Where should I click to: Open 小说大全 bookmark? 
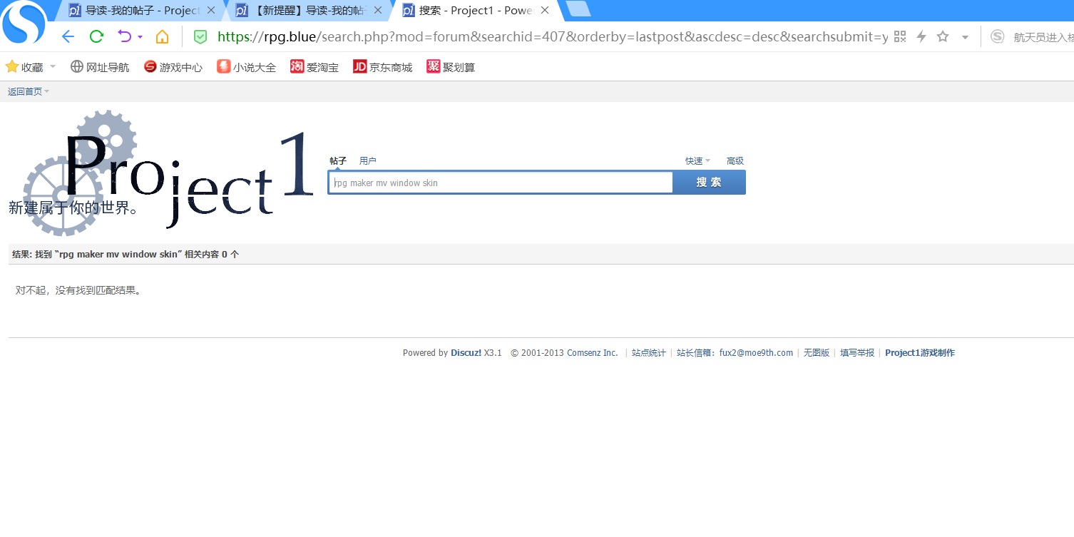(x=247, y=67)
